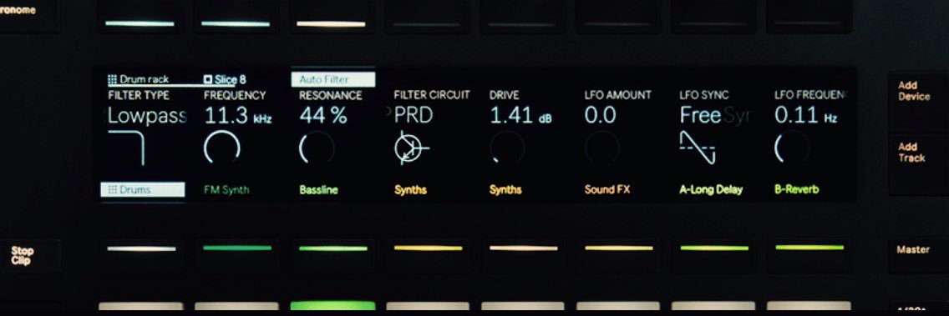Open the Auto Filter device tab
This screenshot has height=316, width=949.
[332, 79]
